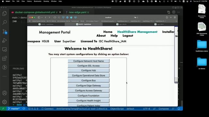Viewport: 209px width, 117px height.
Task: Click Configure Network Host Name button
Action: [88, 61]
